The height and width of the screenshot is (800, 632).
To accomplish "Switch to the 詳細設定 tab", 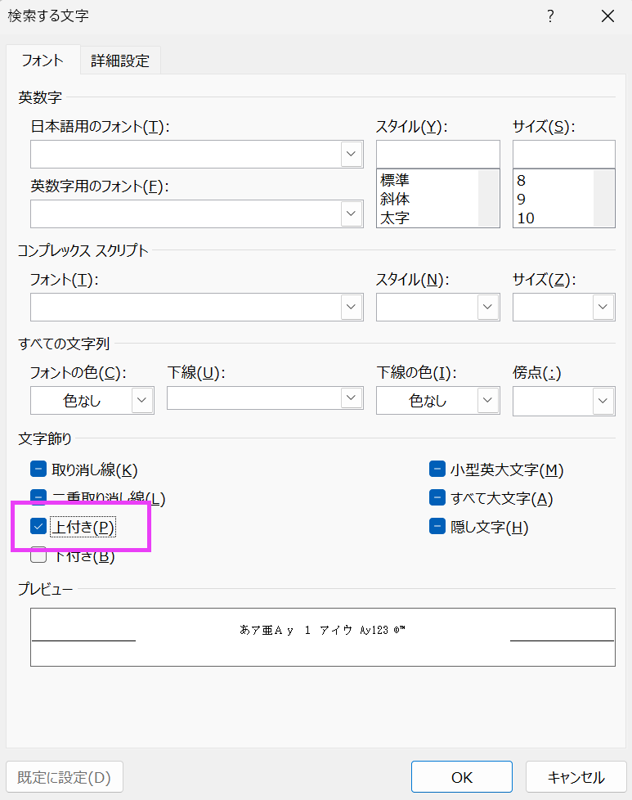I will pyautogui.click(x=120, y=61).
